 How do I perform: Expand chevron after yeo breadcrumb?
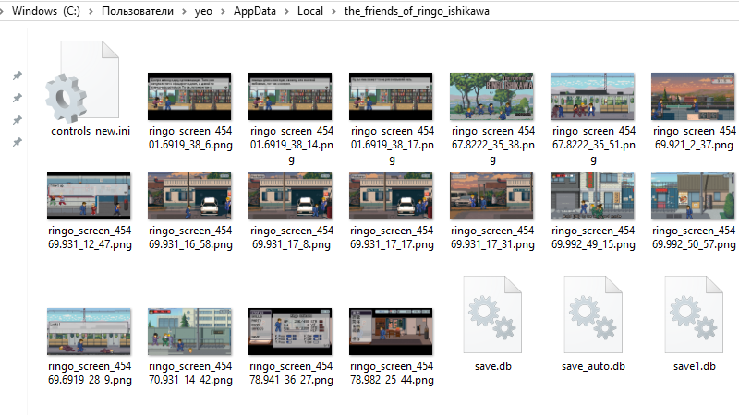pyautogui.click(x=223, y=11)
